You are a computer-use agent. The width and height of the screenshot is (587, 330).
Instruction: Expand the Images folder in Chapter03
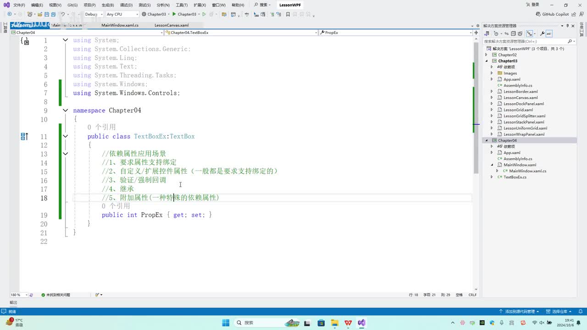pyautogui.click(x=492, y=73)
